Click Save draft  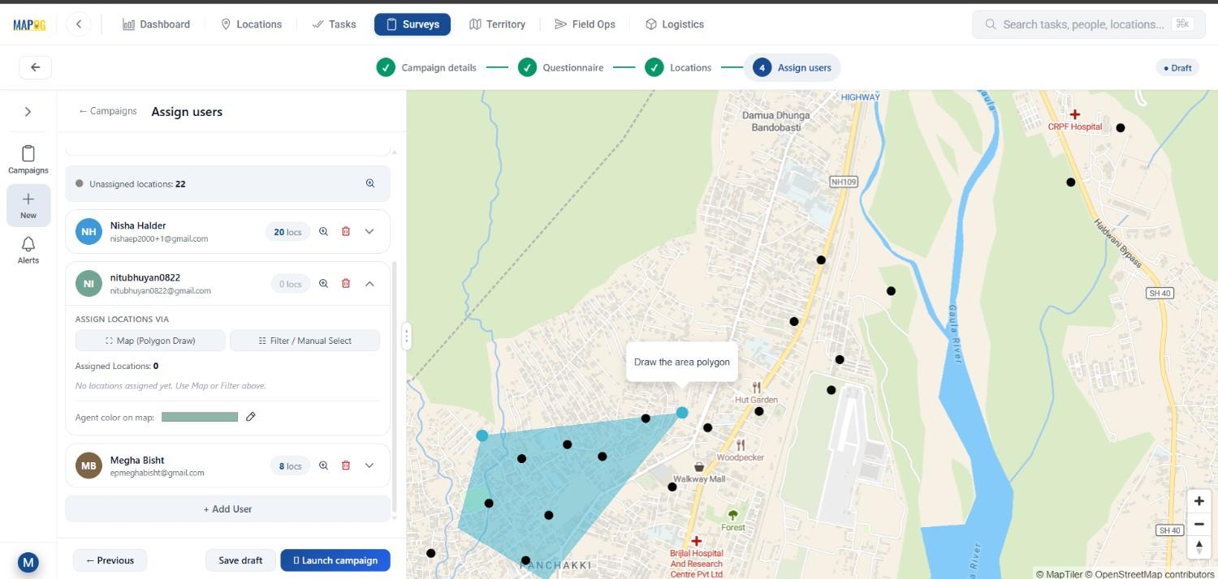tap(240, 560)
